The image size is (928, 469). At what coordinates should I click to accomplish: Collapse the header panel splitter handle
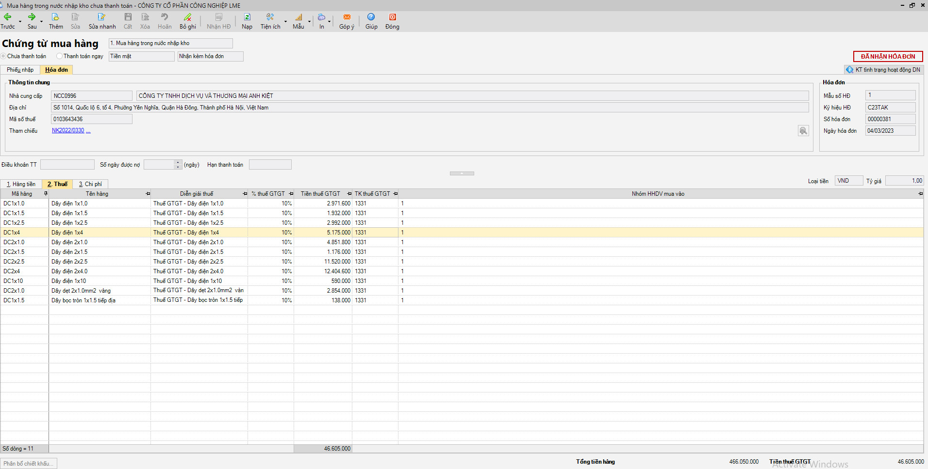pos(462,173)
